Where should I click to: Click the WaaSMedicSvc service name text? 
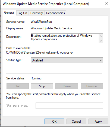click(x=41, y=22)
